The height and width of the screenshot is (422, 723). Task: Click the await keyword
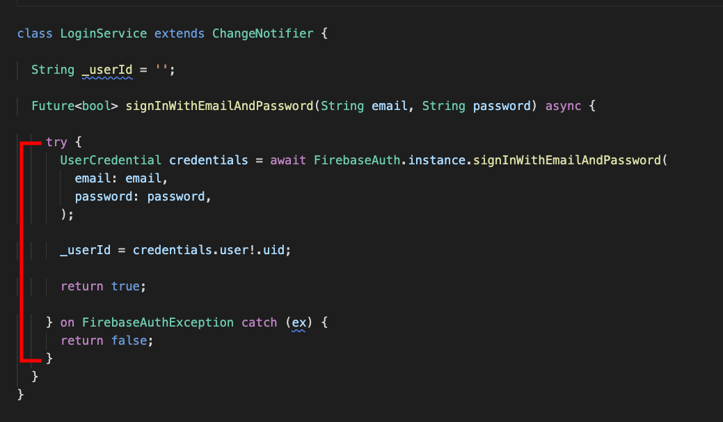click(287, 160)
